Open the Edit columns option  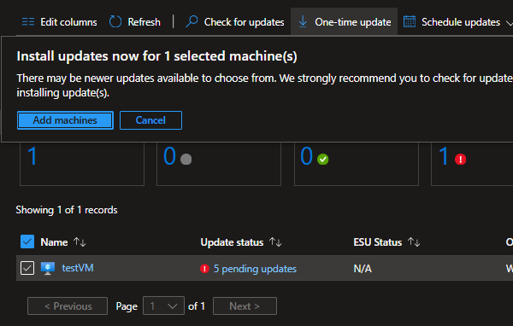[x=59, y=22]
